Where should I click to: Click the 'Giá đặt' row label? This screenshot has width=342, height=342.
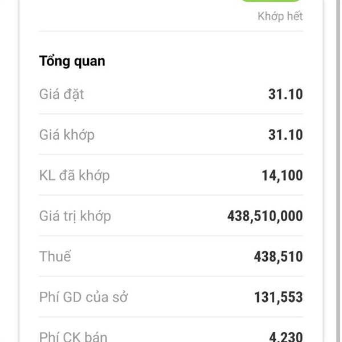62,95
